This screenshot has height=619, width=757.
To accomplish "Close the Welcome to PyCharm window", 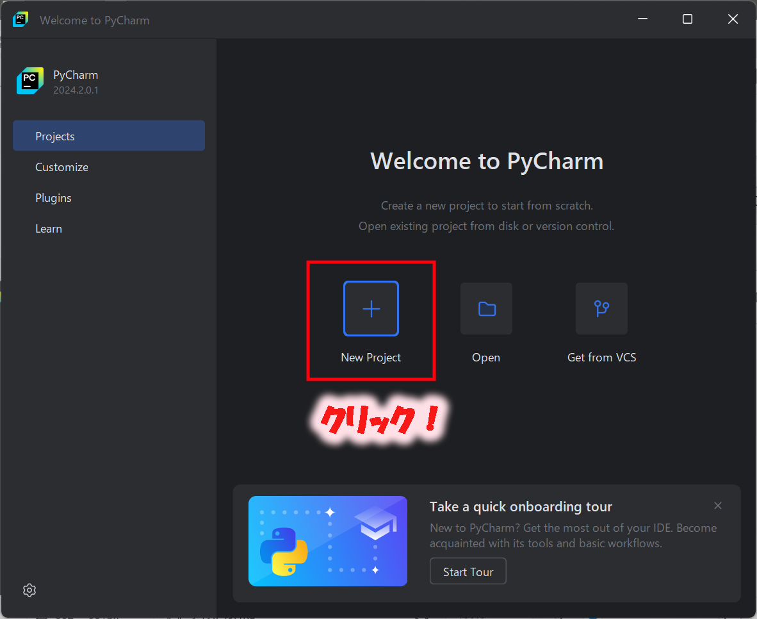I will pos(733,19).
